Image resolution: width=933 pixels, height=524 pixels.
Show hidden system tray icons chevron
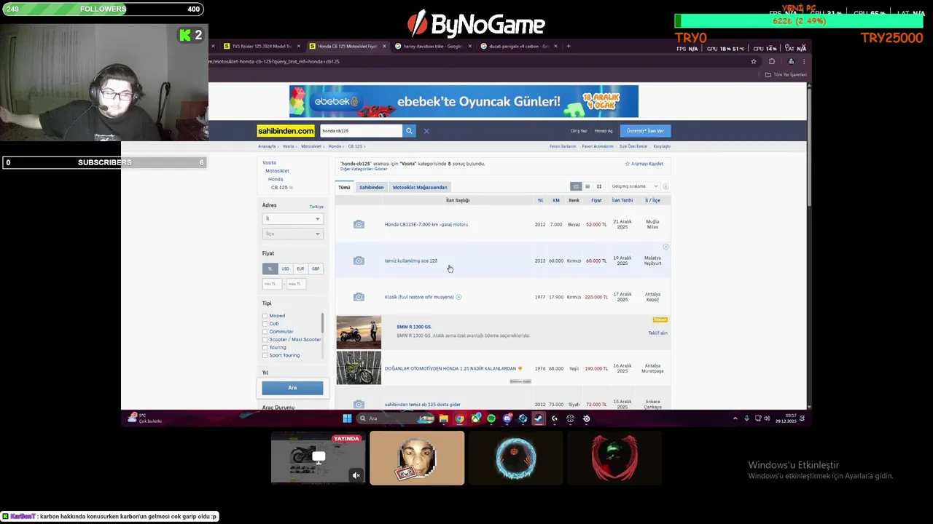pos(735,418)
